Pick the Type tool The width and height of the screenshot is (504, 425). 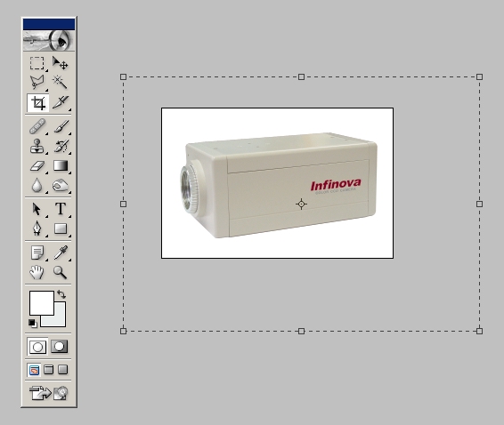coord(61,209)
